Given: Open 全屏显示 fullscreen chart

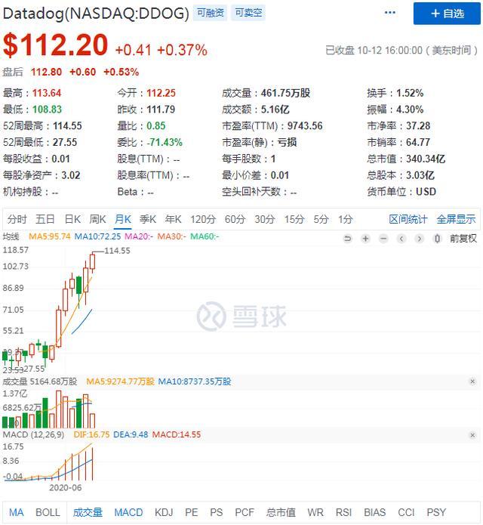Looking at the screenshot, I should tap(456, 219).
